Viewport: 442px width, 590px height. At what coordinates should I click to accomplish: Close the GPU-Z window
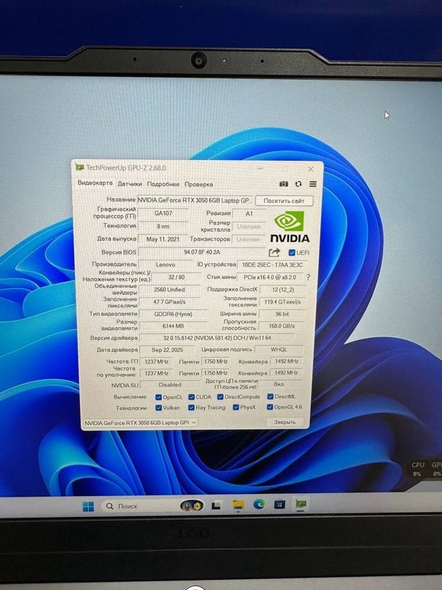click(x=310, y=169)
